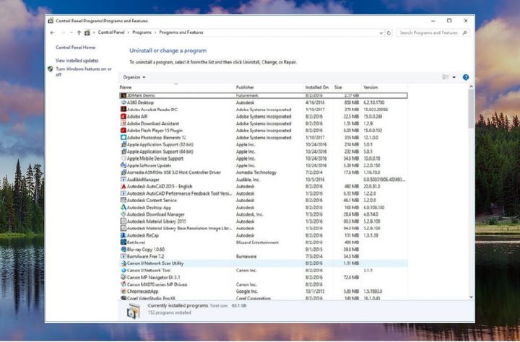Click the Blu-ray Copy 1.0.60 icon
520x342 pixels.
123,249
